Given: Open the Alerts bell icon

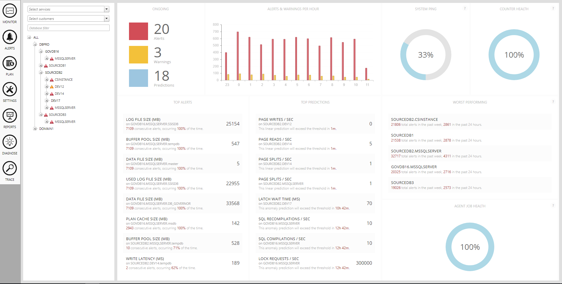Looking at the screenshot, I should (10, 37).
